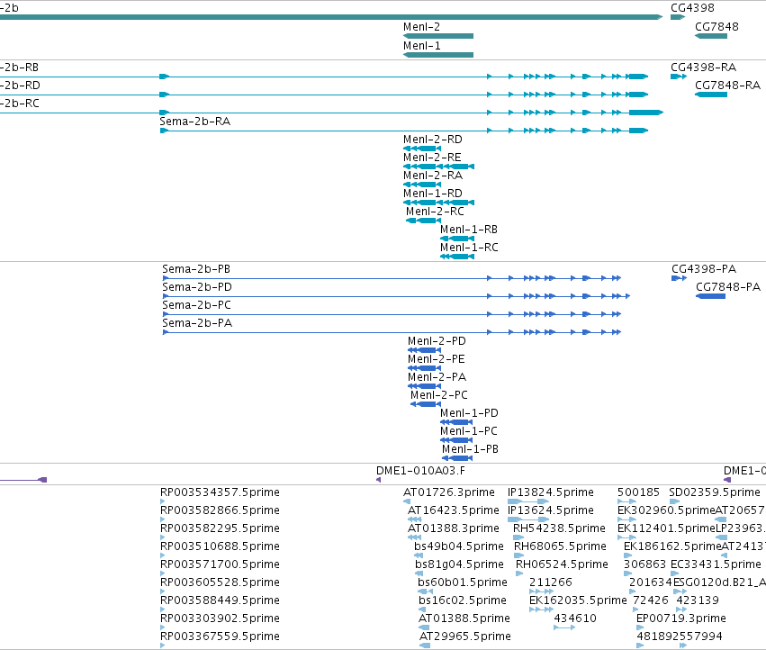The width and height of the screenshot is (766, 650).
Task: Click the RP003367559.5prime EST label
Action: (220, 636)
